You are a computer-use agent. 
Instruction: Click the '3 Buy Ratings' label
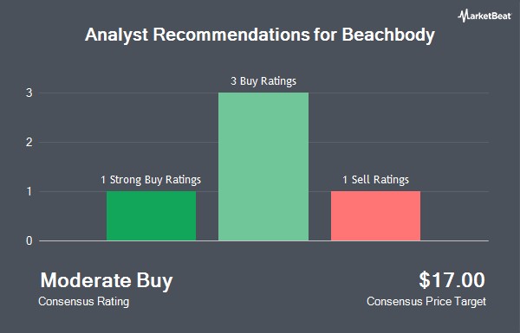[263, 81]
